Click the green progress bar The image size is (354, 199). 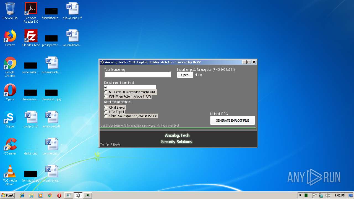178,128
